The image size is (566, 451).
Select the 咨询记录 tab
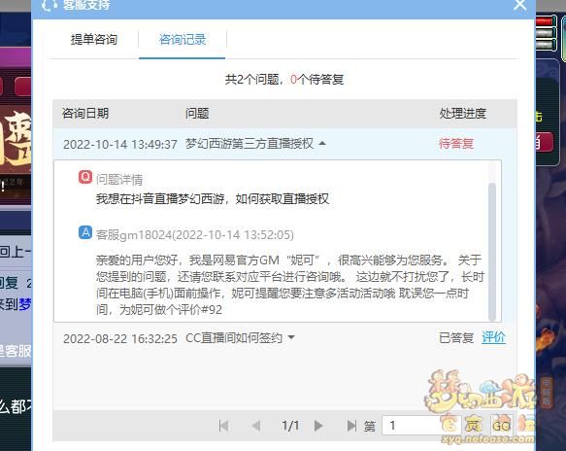(183, 39)
